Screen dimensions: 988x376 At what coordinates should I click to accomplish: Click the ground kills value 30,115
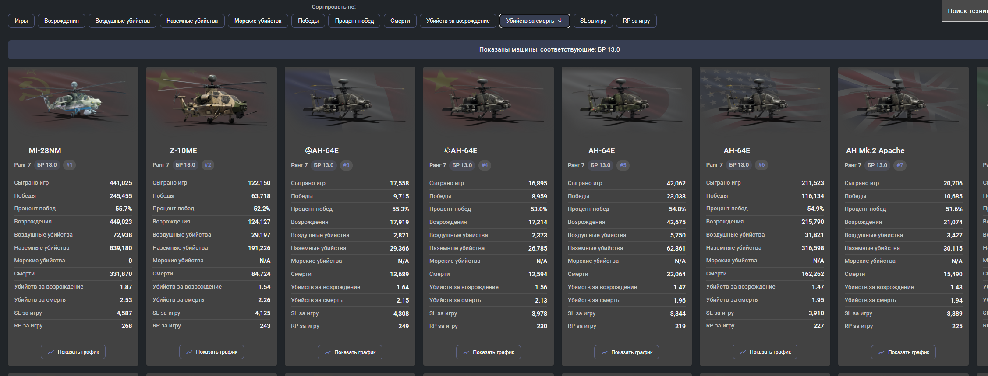(953, 248)
